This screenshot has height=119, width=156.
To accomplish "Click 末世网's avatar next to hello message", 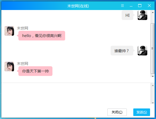I will point(9,31).
